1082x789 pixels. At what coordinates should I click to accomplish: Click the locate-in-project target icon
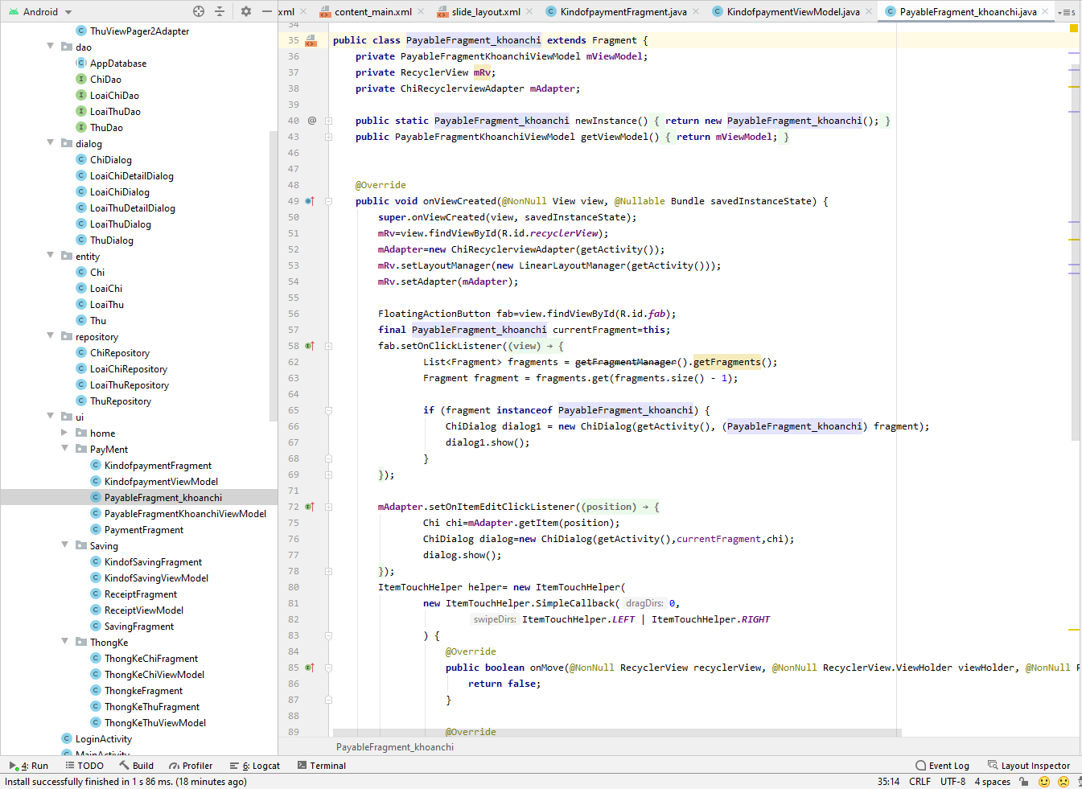click(199, 11)
